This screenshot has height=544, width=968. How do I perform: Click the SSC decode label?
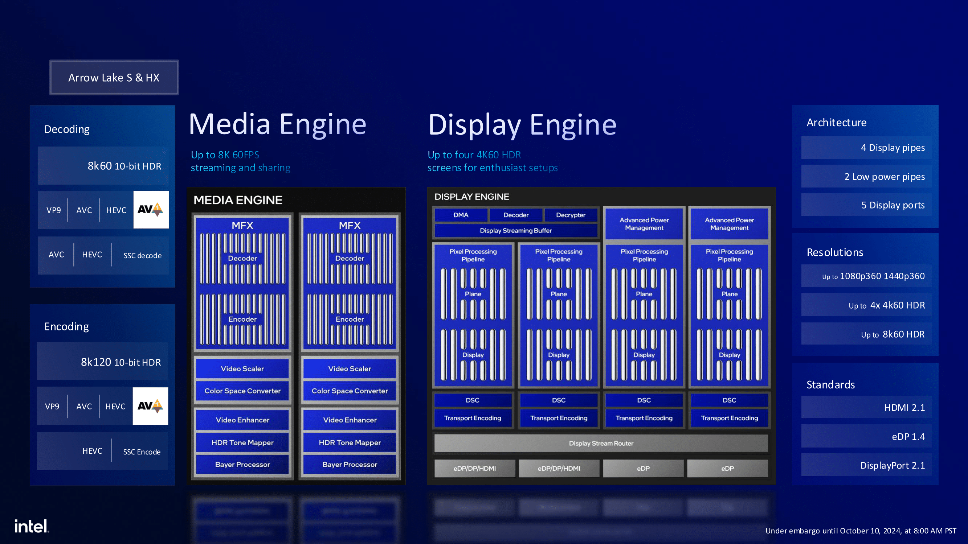tap(142, 255)
